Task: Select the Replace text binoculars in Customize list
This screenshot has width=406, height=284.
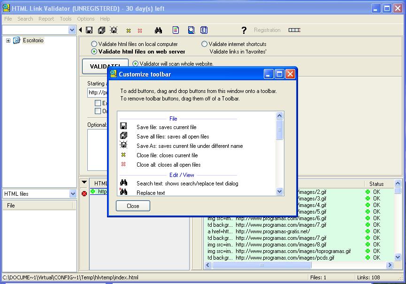Action: point(123,192)
